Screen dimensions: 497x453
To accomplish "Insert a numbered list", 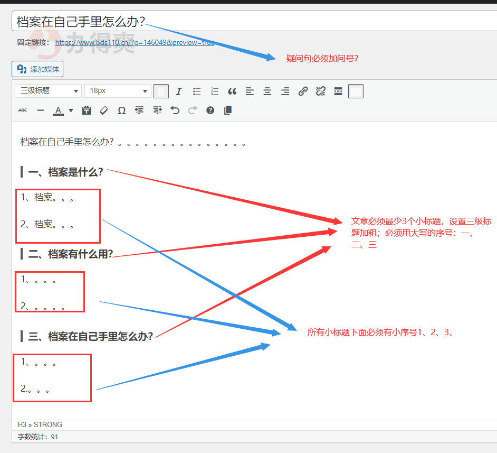I will tap(214, 91).
